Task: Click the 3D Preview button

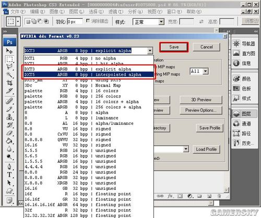Action: click(x=201, y=100)
